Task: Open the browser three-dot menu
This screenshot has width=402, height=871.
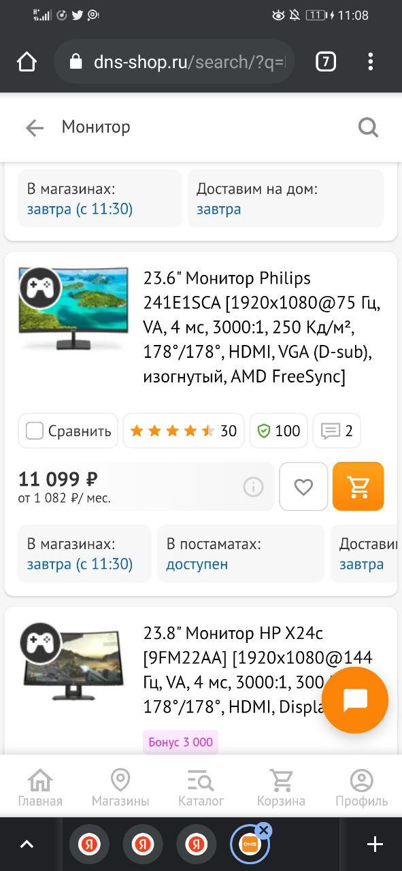Action: pyautogui.click(x=370, y=62)
